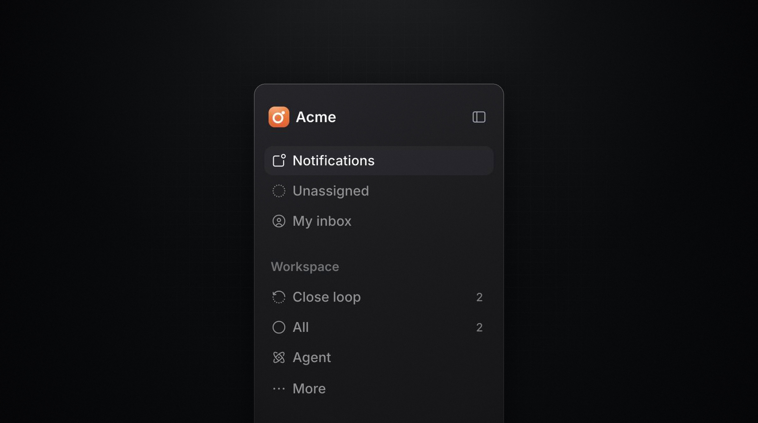Click the Notifications bell-square icon
Viewport: 758px width, 423px height.
(x=279, y=160)
